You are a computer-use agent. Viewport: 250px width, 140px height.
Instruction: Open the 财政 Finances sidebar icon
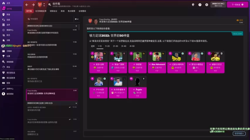[x=3, y=83]
